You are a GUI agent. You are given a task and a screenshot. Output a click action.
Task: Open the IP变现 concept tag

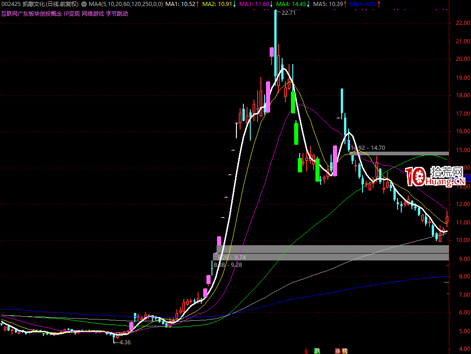[x=72, y=13]
